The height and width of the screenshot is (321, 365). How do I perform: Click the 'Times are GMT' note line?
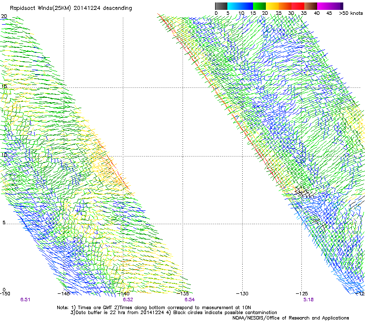pos(154,308)
